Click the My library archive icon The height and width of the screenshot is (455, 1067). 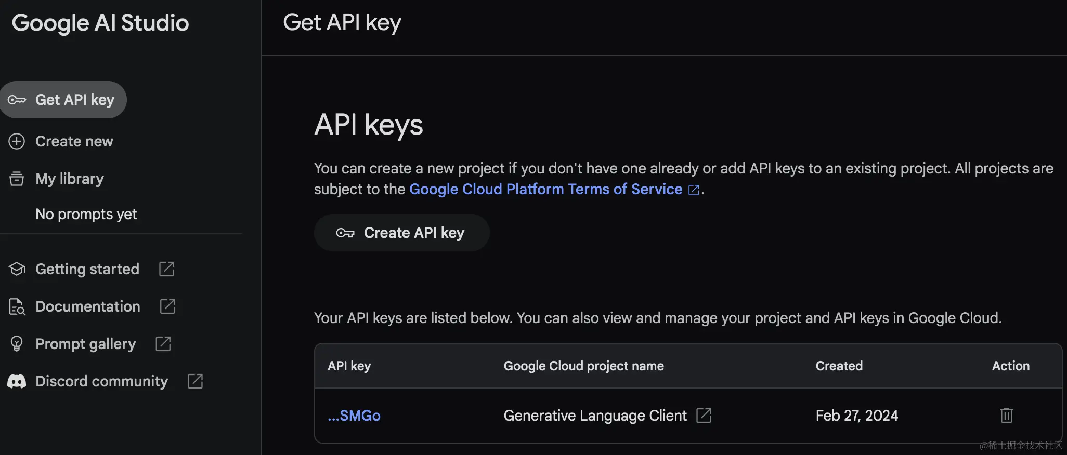pyautogui.click(x=17, y=179)
